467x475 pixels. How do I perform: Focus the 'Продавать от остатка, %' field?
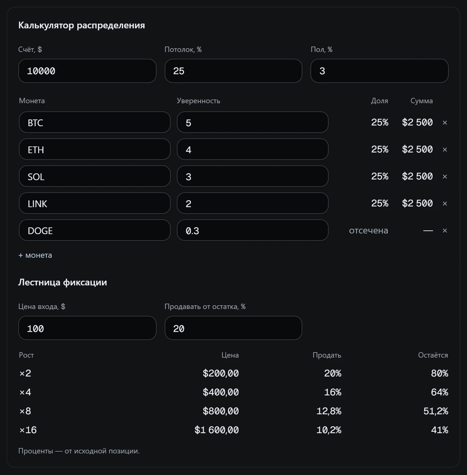[233, 328]
